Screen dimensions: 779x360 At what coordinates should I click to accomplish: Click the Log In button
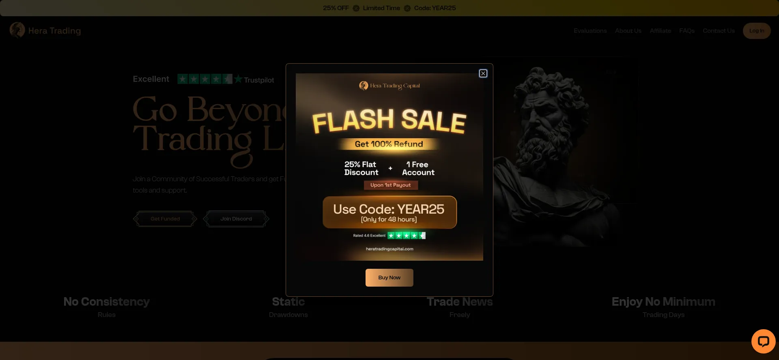pos(756,31)
